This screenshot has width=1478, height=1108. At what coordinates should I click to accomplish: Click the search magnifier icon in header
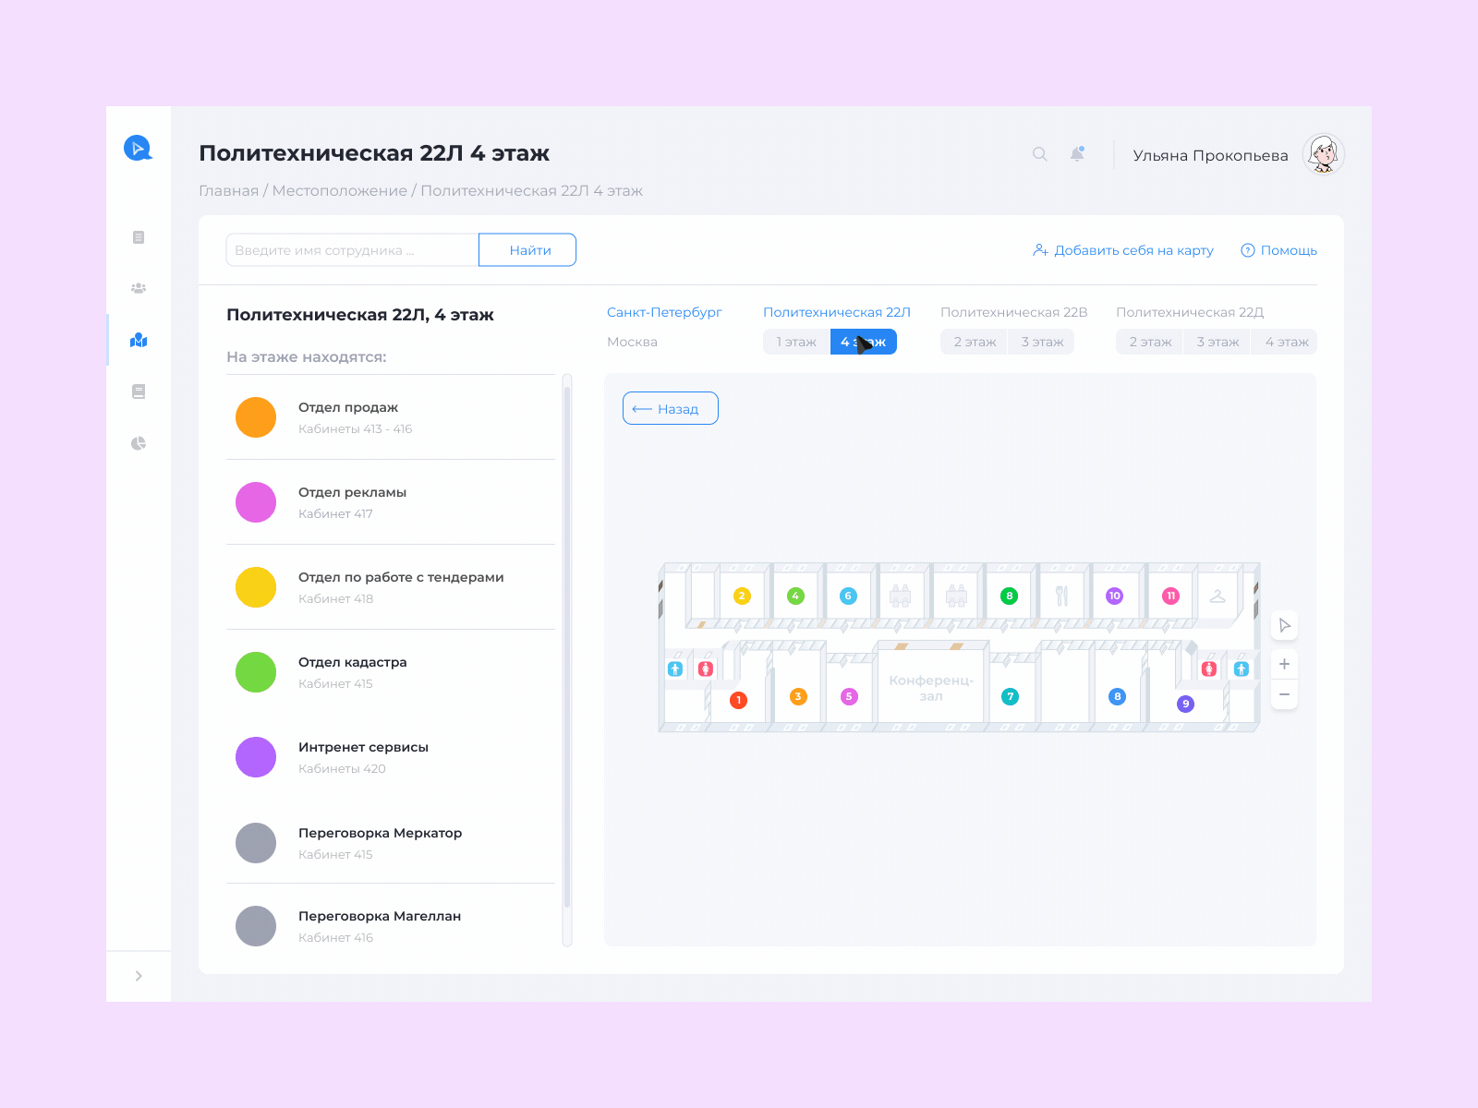click(1040, 154)
